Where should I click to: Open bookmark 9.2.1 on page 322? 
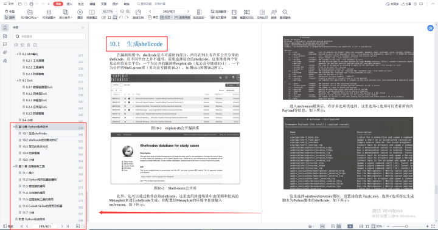tap(35, 61)
